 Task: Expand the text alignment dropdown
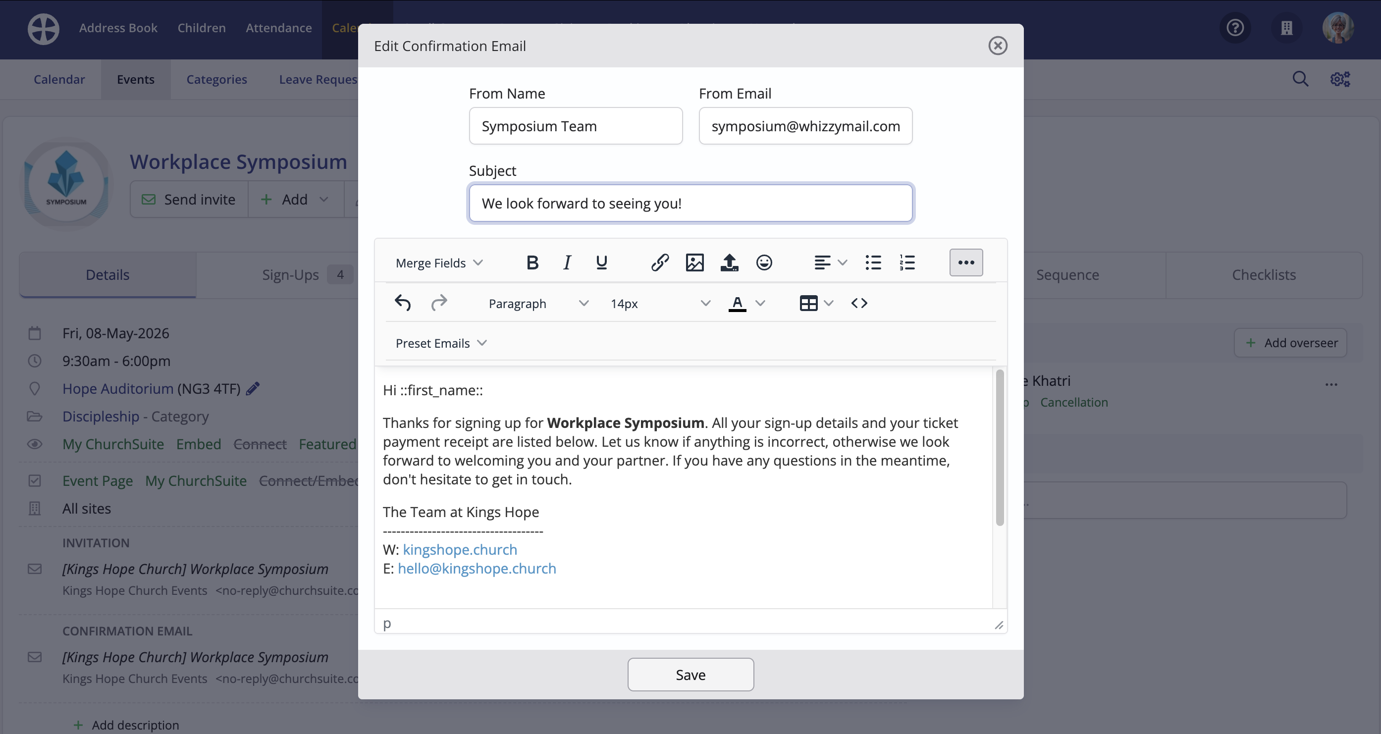[x=843, y=262]
